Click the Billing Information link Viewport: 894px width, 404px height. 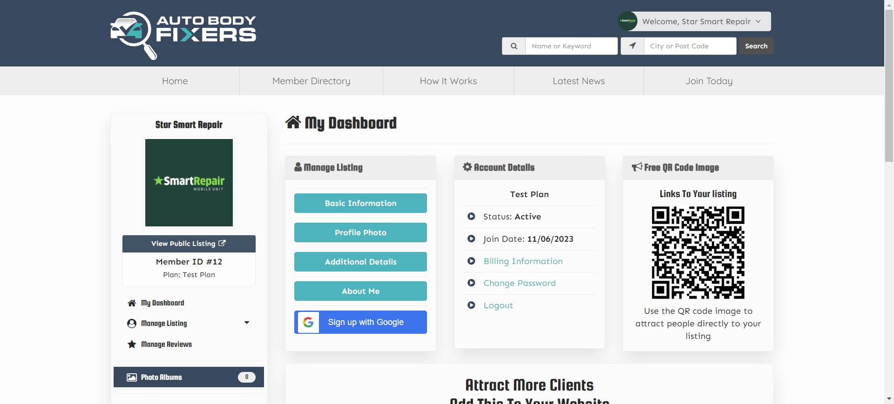pyautogui.click(x=523, y=261)
